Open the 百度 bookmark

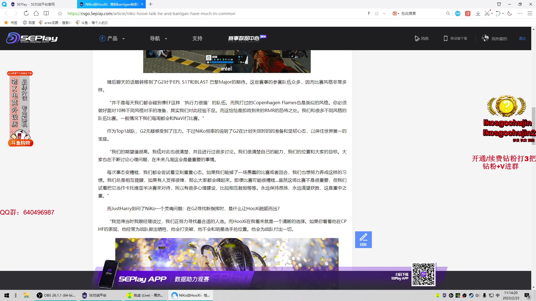[29, 23]
